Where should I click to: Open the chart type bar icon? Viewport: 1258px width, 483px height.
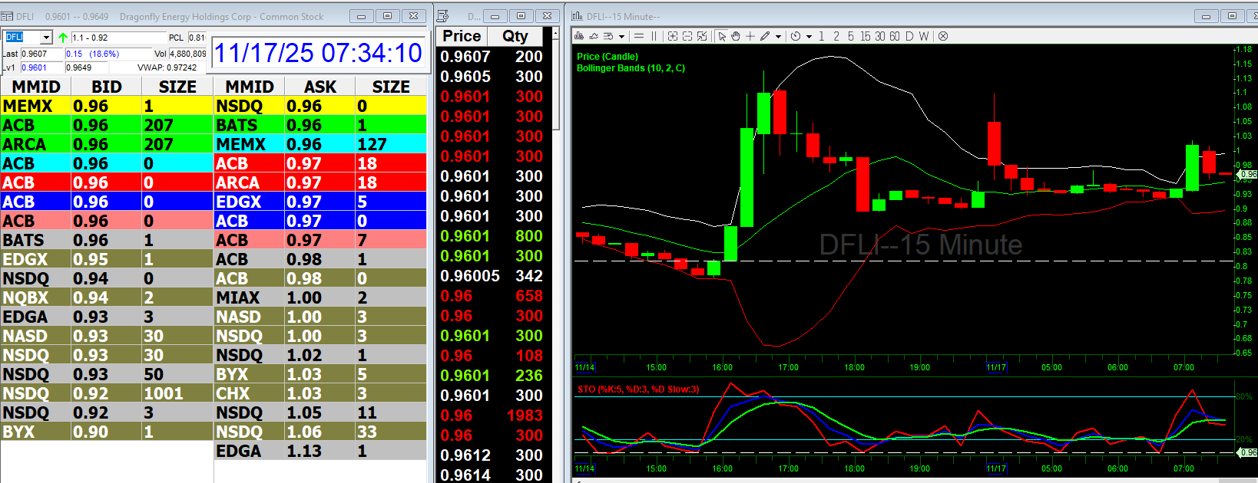coord(579,36)
